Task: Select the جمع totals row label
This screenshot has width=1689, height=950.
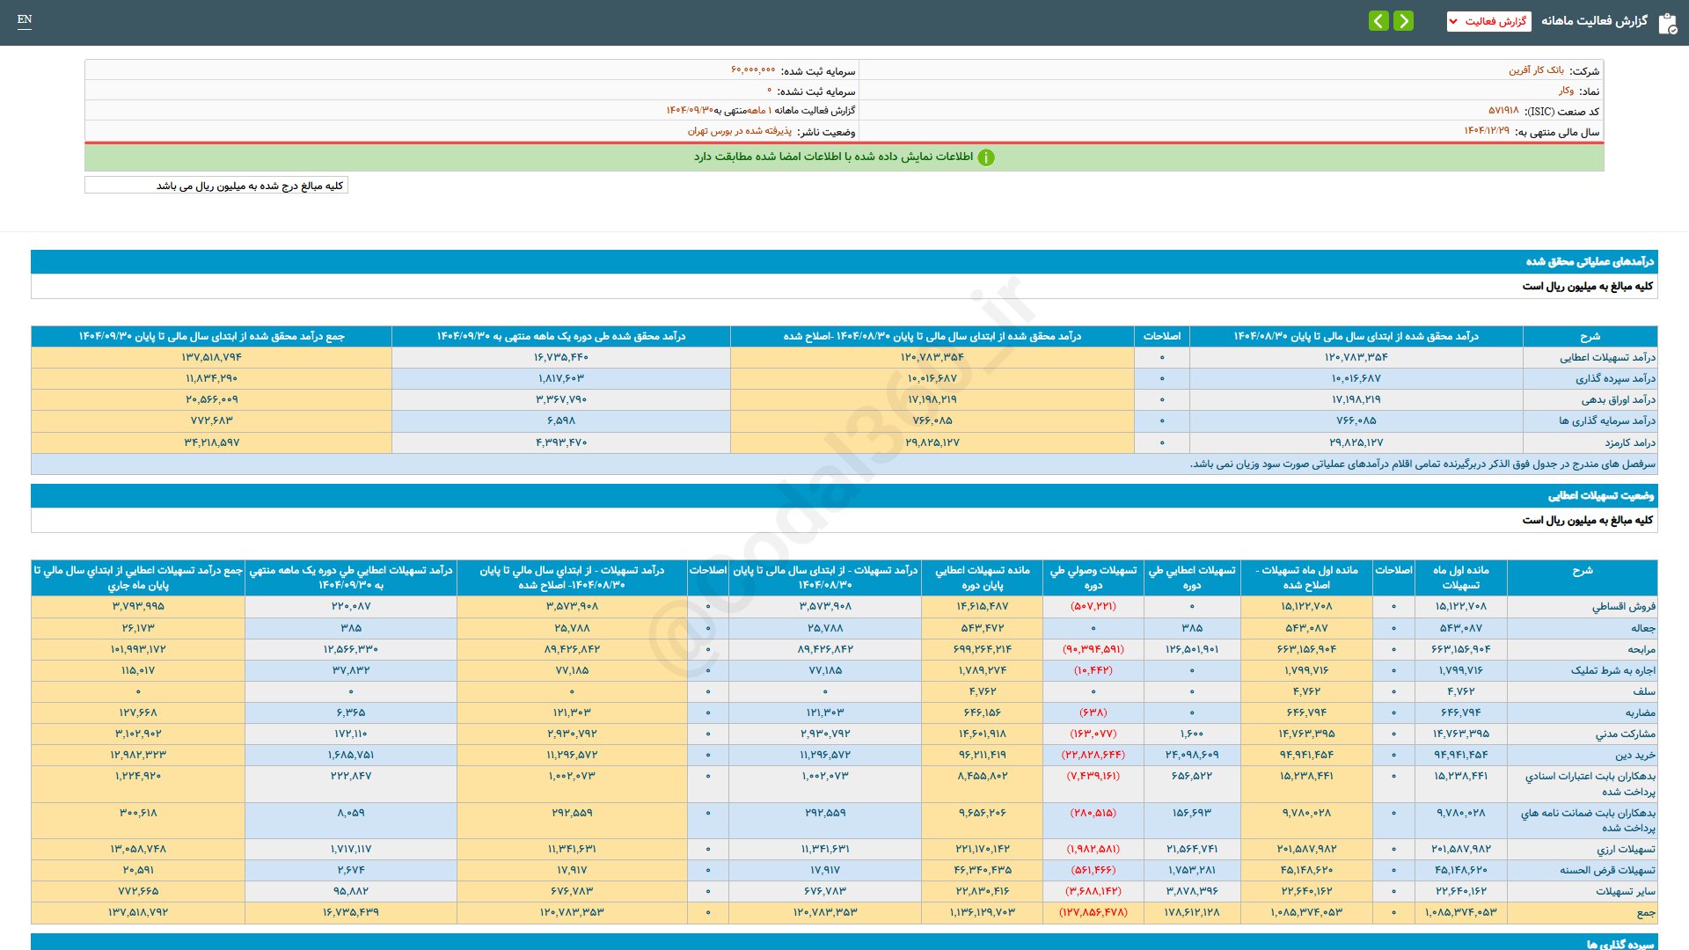Action: point(1645,912)
